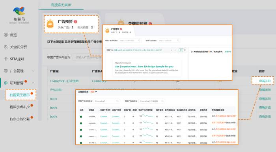Click the alert ad name link in preview header
Image resolution: width=276 pixels, height=152 pixels.
138,50
